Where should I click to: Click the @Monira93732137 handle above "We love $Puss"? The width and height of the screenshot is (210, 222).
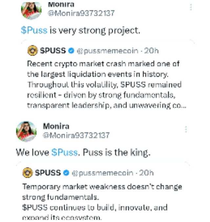tap(76, 135)
